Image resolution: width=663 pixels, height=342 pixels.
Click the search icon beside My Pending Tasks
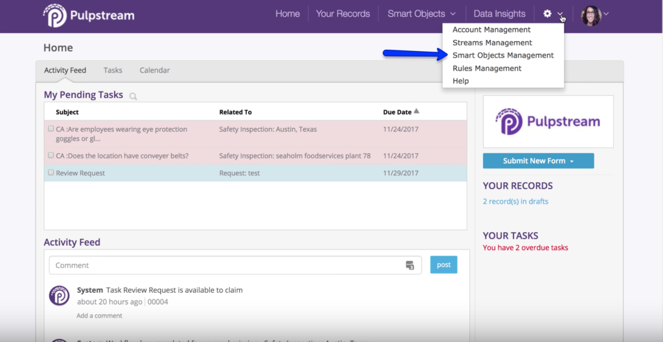pos(133,96)
